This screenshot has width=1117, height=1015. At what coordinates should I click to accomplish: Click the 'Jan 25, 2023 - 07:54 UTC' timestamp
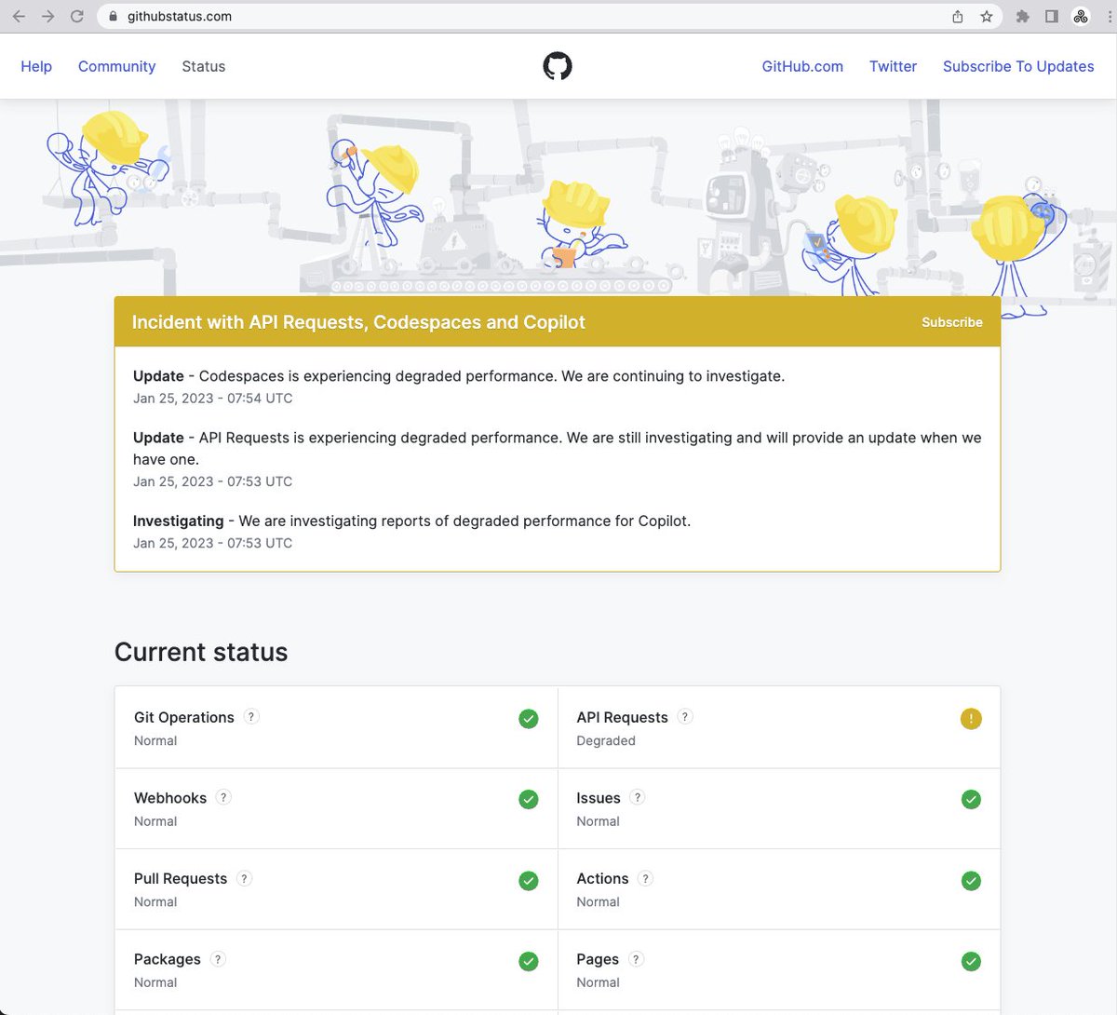pyautogui.click(x=213, y=399)
